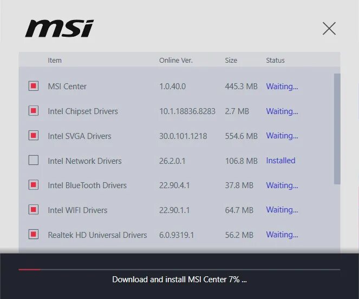359x299 pixels.
Task: Select Intel SVGA Drivers item name
Action: (80, 136)
